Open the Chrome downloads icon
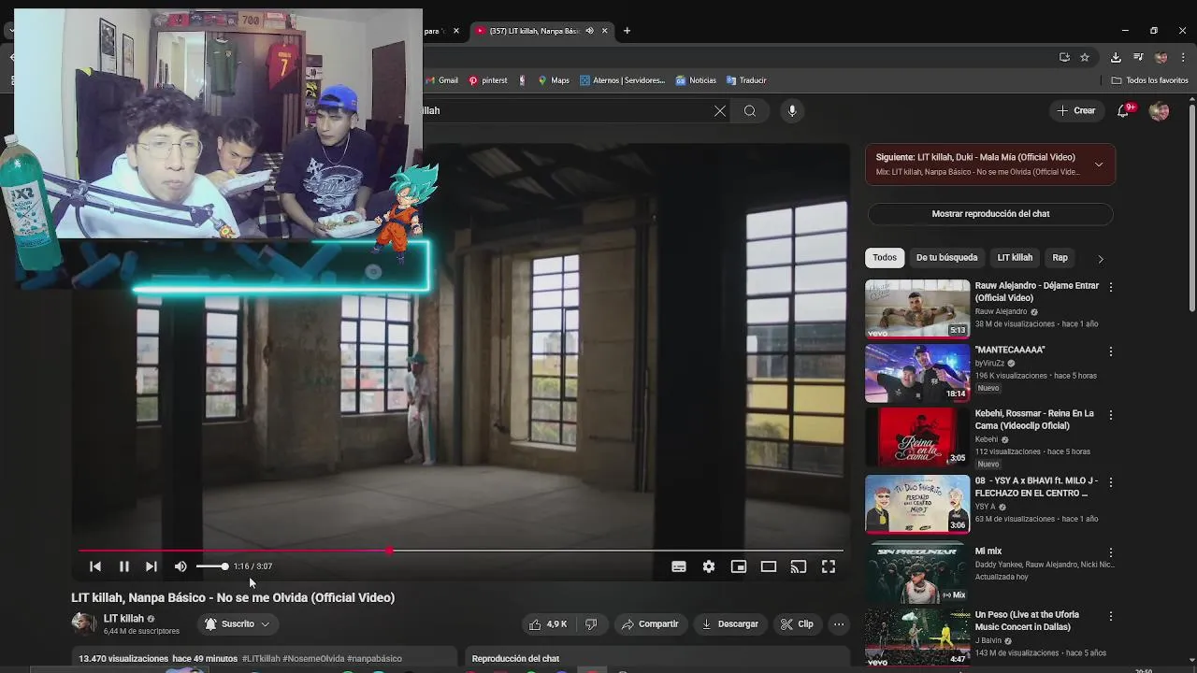The image size is (1197, 673). [x=1116, y=57]
